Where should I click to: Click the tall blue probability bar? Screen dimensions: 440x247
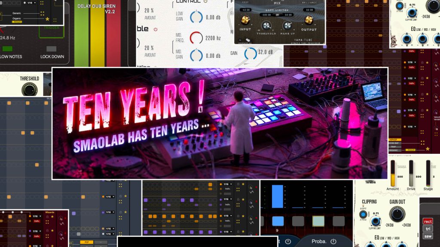277,196
